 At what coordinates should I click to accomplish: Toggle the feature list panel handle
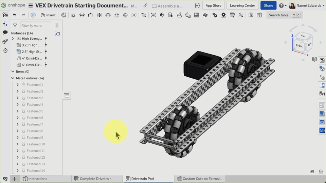[67, 96]
